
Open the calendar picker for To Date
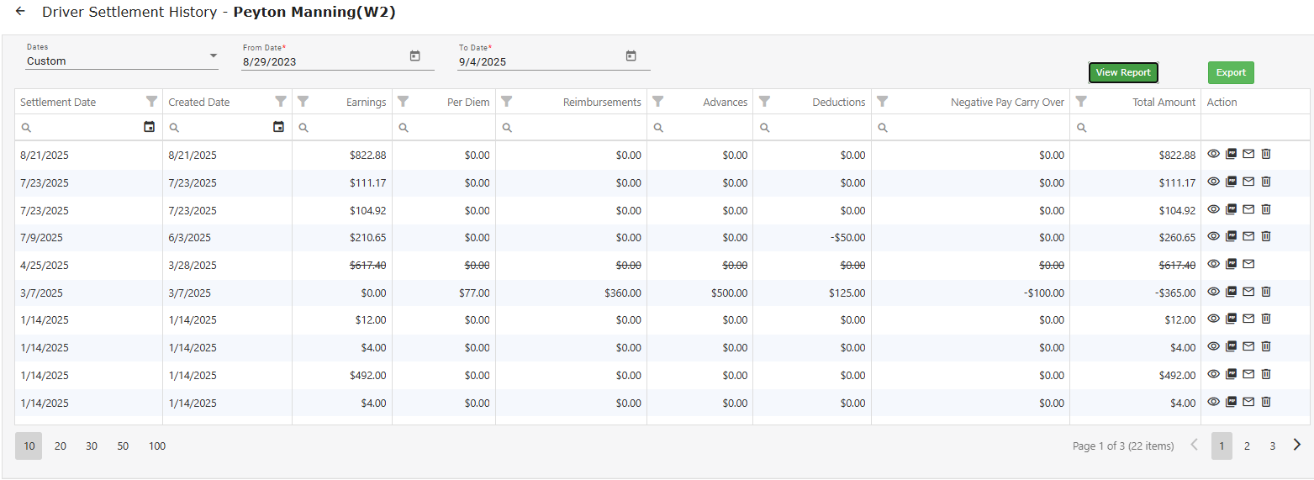click(631, 56)
